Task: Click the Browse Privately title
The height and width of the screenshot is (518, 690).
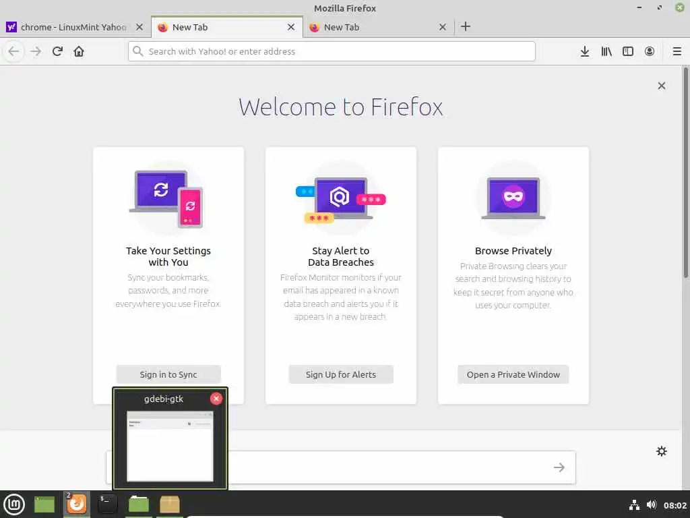Action: [513, 251]
